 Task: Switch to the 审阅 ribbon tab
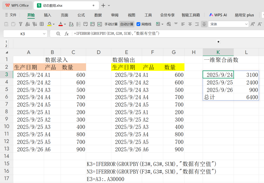click(115, 15)
